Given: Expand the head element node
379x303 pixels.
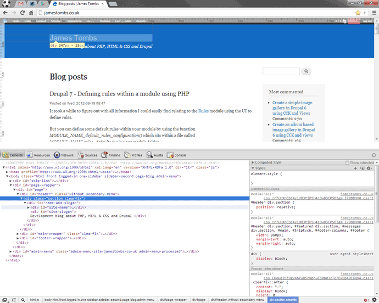Looking at the screenshot, I should tap(7, 172).
